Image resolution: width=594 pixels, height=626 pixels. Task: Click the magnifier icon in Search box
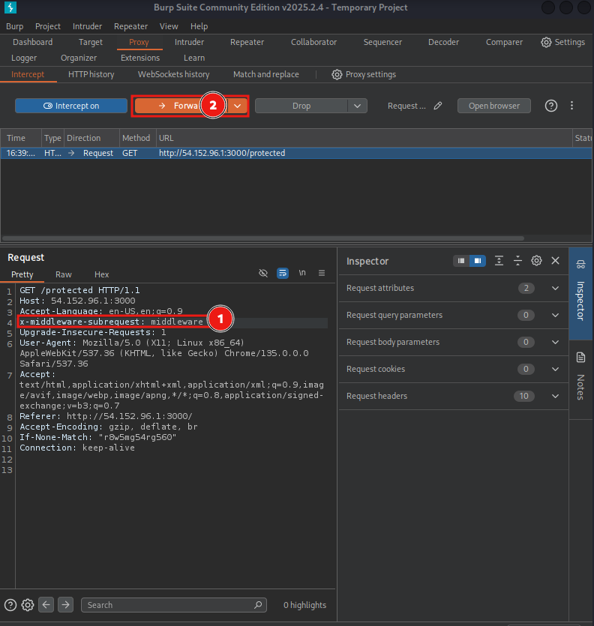click(x=258, y=605)
